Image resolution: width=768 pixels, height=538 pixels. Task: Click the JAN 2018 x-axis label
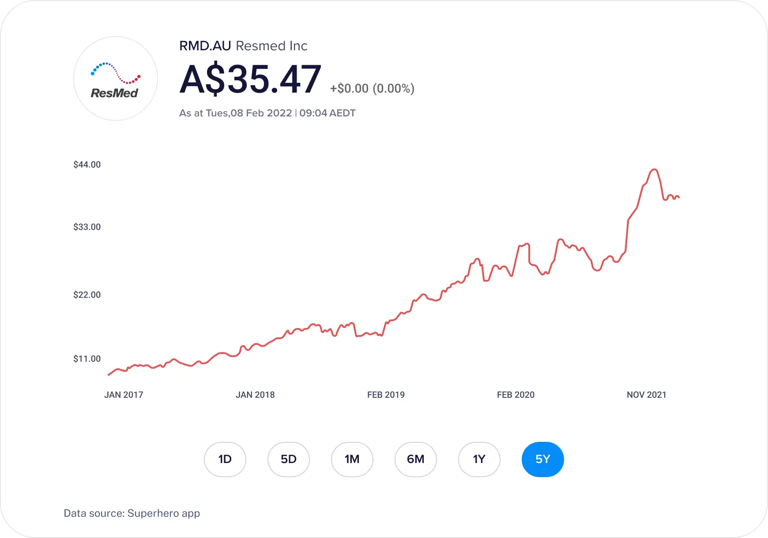pyautogui.click(x=255, y=395)
